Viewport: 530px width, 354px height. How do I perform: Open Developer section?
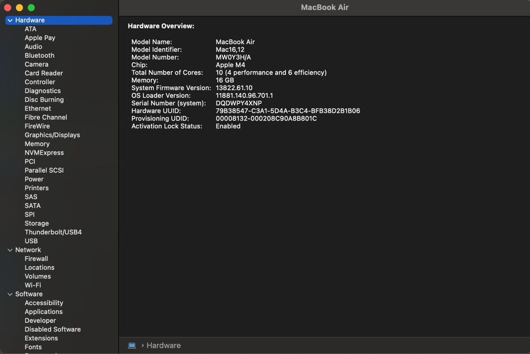40,320
